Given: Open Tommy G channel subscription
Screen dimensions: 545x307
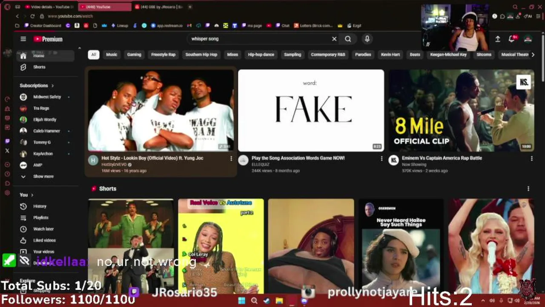Looking at the screenshot, I should (46, 142).
